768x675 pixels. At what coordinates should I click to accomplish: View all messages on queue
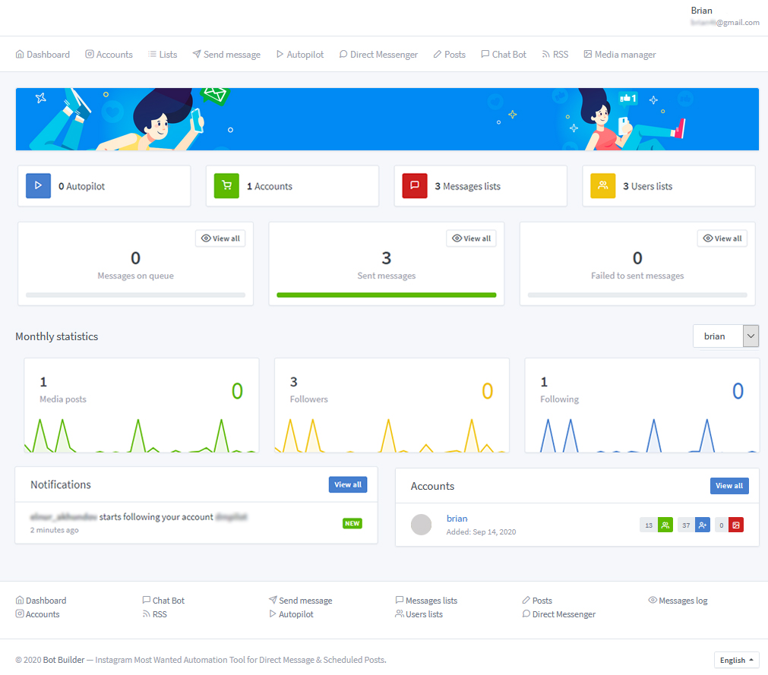[220, 238]
